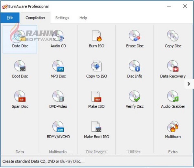Image resolution: width=194 pixels, height=168 pixels.
Task: Open the Settings menu
Action: [x=62, y=18]
